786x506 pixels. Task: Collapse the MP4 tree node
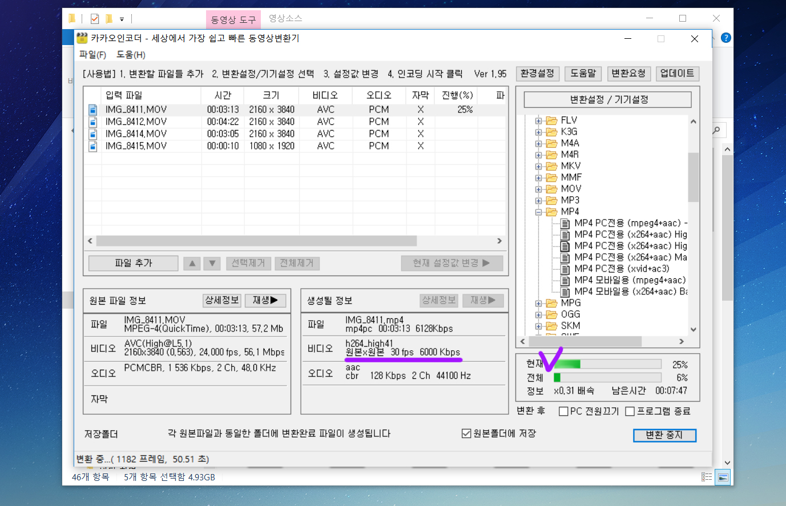click(x=538, y=212)
